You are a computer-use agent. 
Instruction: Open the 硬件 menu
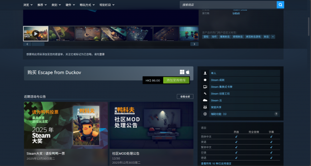[70, 5]
